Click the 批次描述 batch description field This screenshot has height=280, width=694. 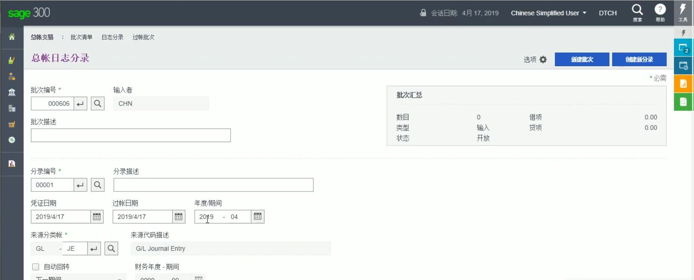tap(131, 135)
